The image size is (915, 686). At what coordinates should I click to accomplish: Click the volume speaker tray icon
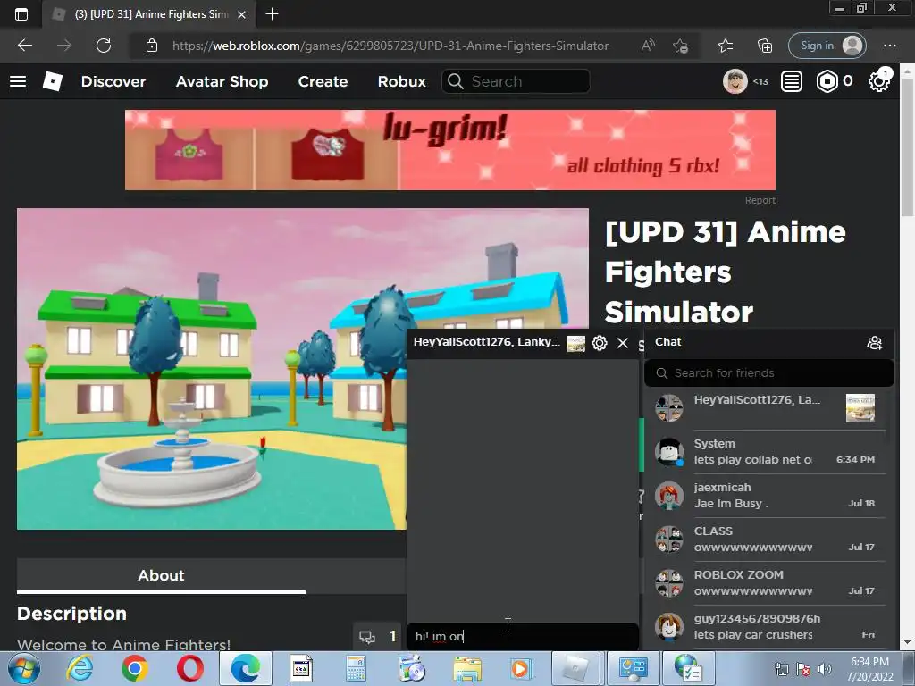pos(825,668)
